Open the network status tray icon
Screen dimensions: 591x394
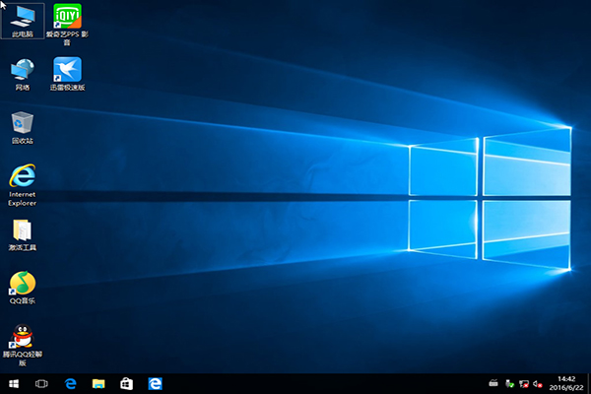coord(525,382)
